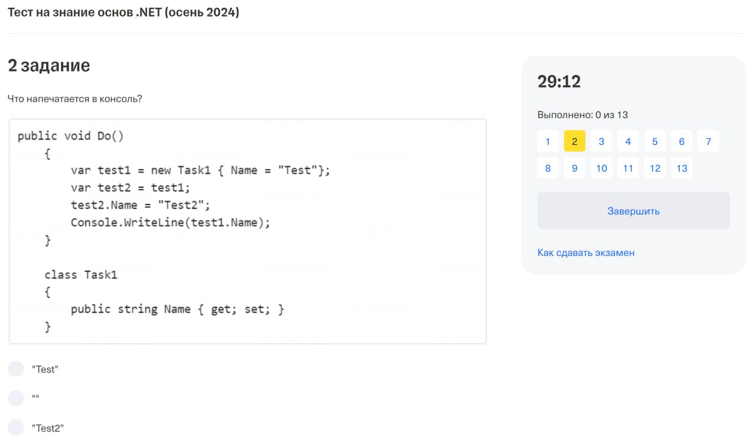Jump to question 3
This screenshot has width=756, height=441.
(601, 141)
